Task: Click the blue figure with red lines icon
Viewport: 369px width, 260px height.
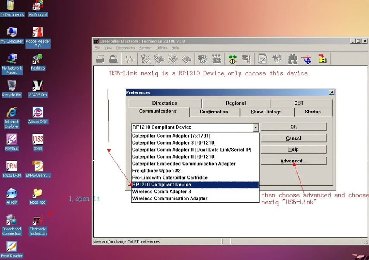Action: click(x=307, y=59)
